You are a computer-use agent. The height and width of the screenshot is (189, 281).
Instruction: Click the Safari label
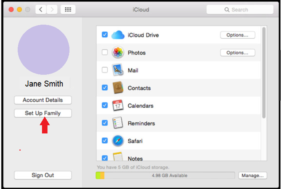coord(135,141)
